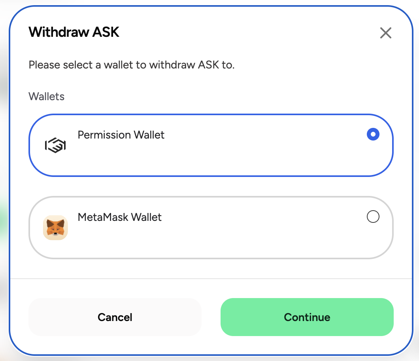Click the divider line above the buttons
This screenshot has height=361, width=419.
tap(211, 279)
